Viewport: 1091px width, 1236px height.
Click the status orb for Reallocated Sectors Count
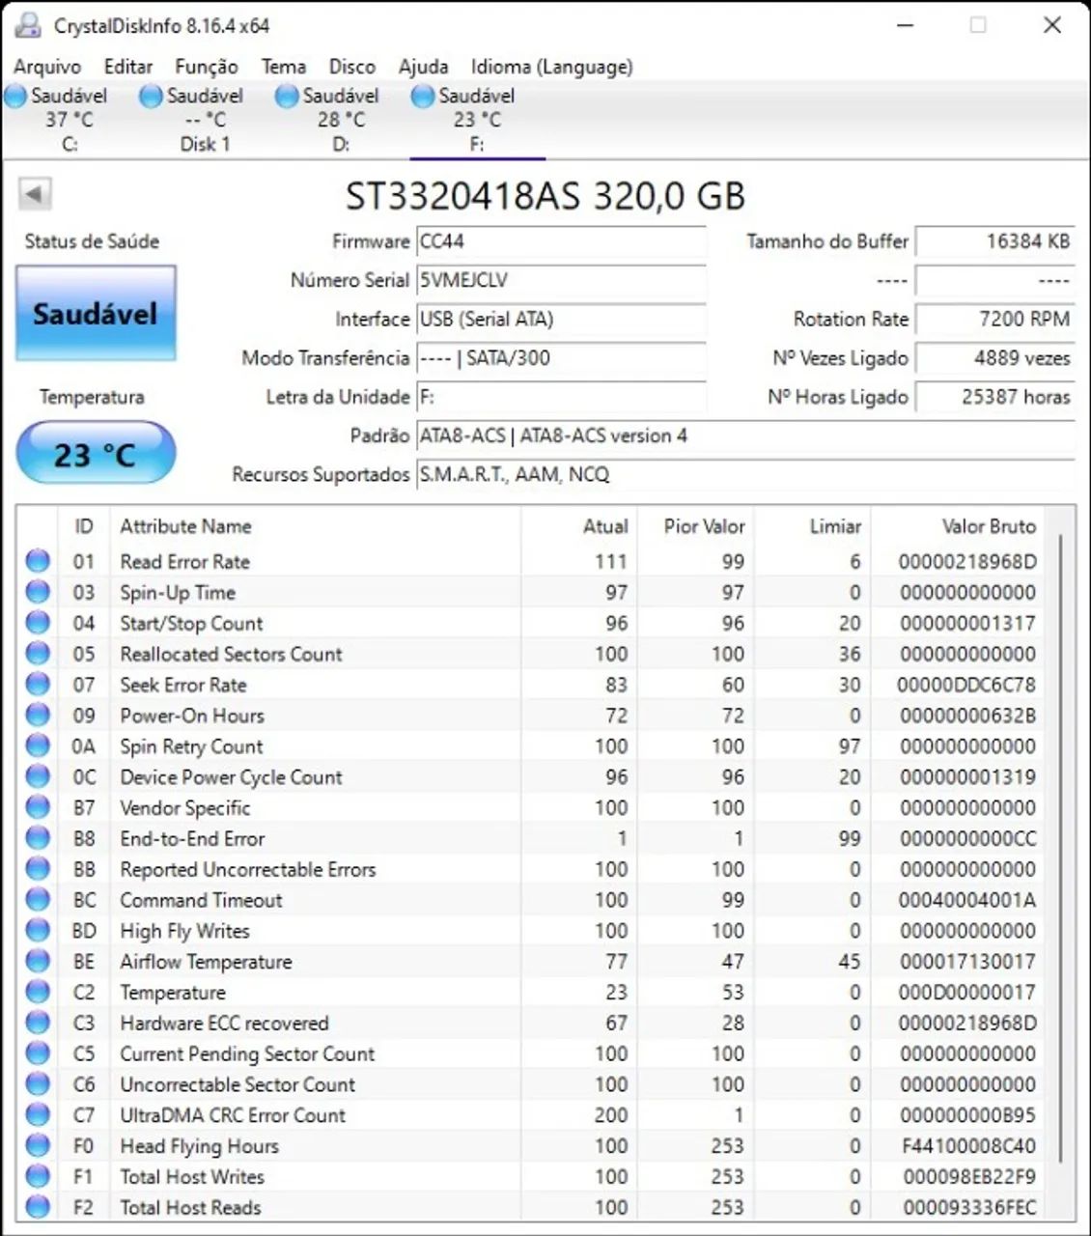coord(38,654)
